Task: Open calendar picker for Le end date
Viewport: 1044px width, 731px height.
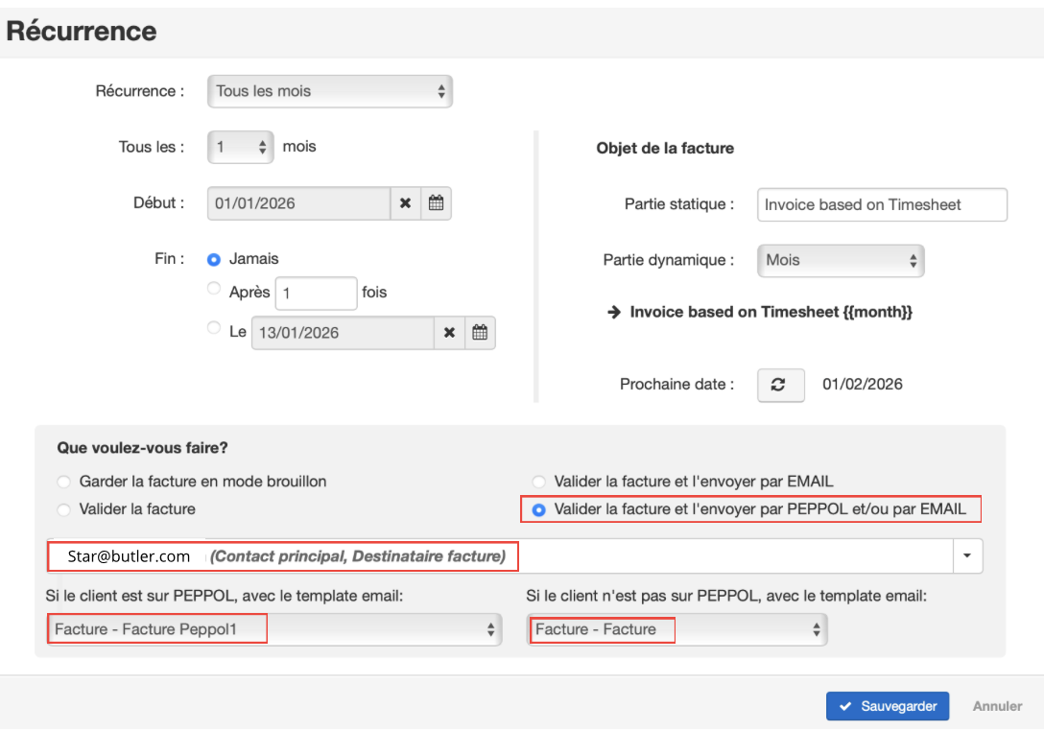Action: 480,333
